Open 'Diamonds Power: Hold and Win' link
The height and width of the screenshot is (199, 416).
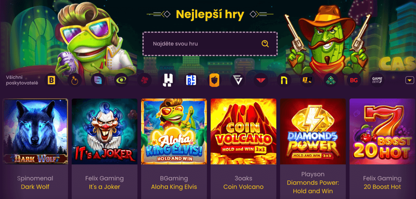313,187
